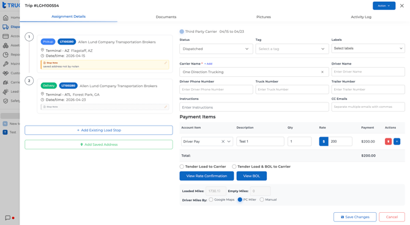
Task: Open the Status dropdown showing Dispatched
Action: pyautogui.click(x=216, y=49)
